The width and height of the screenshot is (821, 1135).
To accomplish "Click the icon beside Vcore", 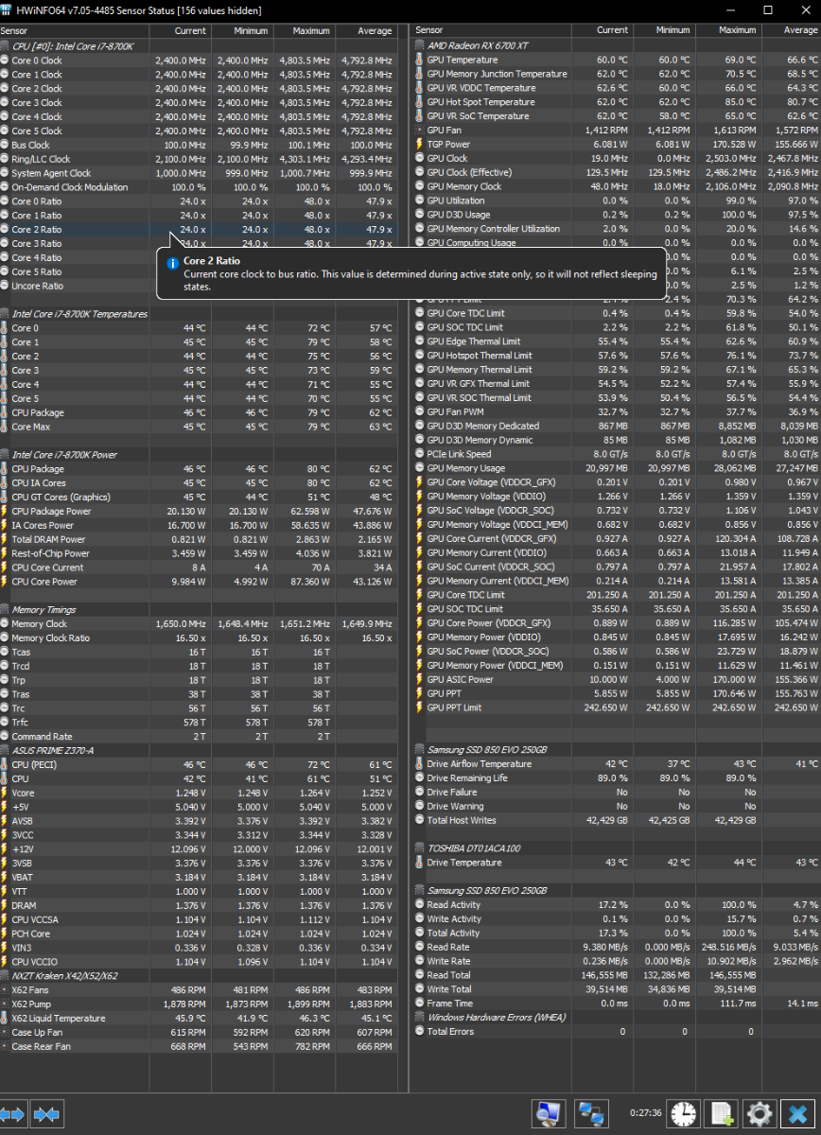I will (6, 793).
